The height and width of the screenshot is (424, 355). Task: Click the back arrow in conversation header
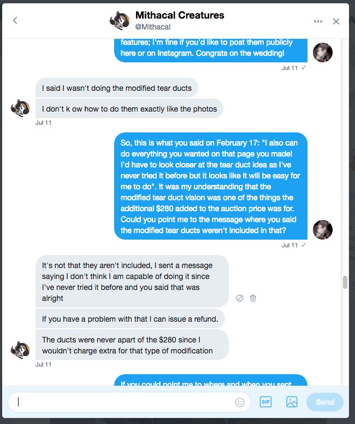coord(15,21)
